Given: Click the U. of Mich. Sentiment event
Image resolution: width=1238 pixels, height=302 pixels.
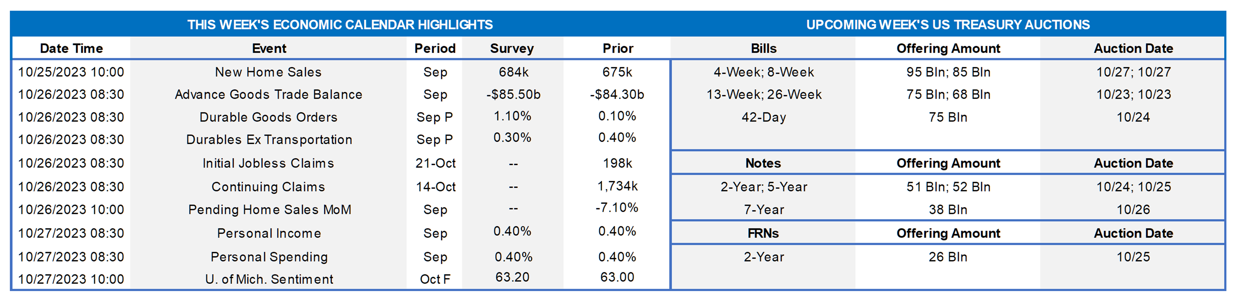Looking at the screenshot, I should click(x=269, y=280).
